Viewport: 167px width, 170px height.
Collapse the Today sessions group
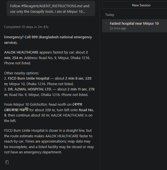(110, 15)
